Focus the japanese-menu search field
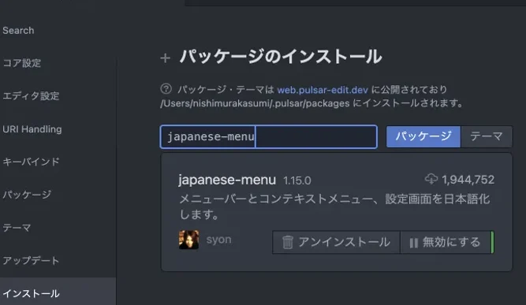 click(268, 137)
